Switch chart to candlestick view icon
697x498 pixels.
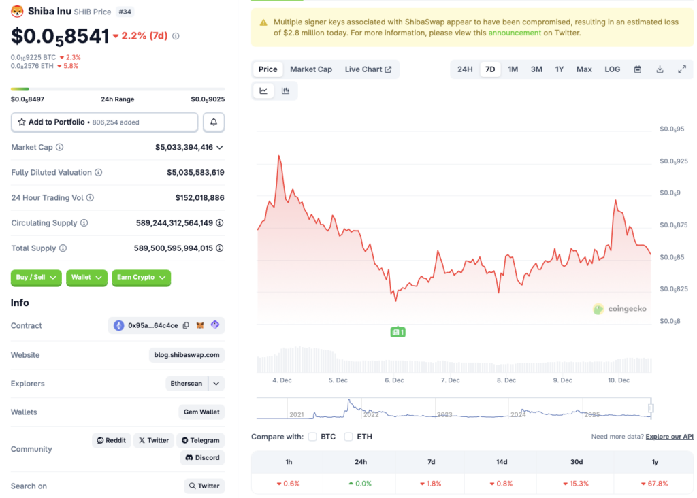[x=287, y=90]
